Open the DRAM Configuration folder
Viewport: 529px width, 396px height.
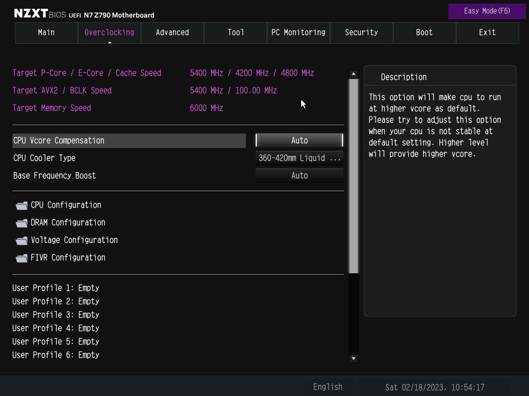point(67,222)
